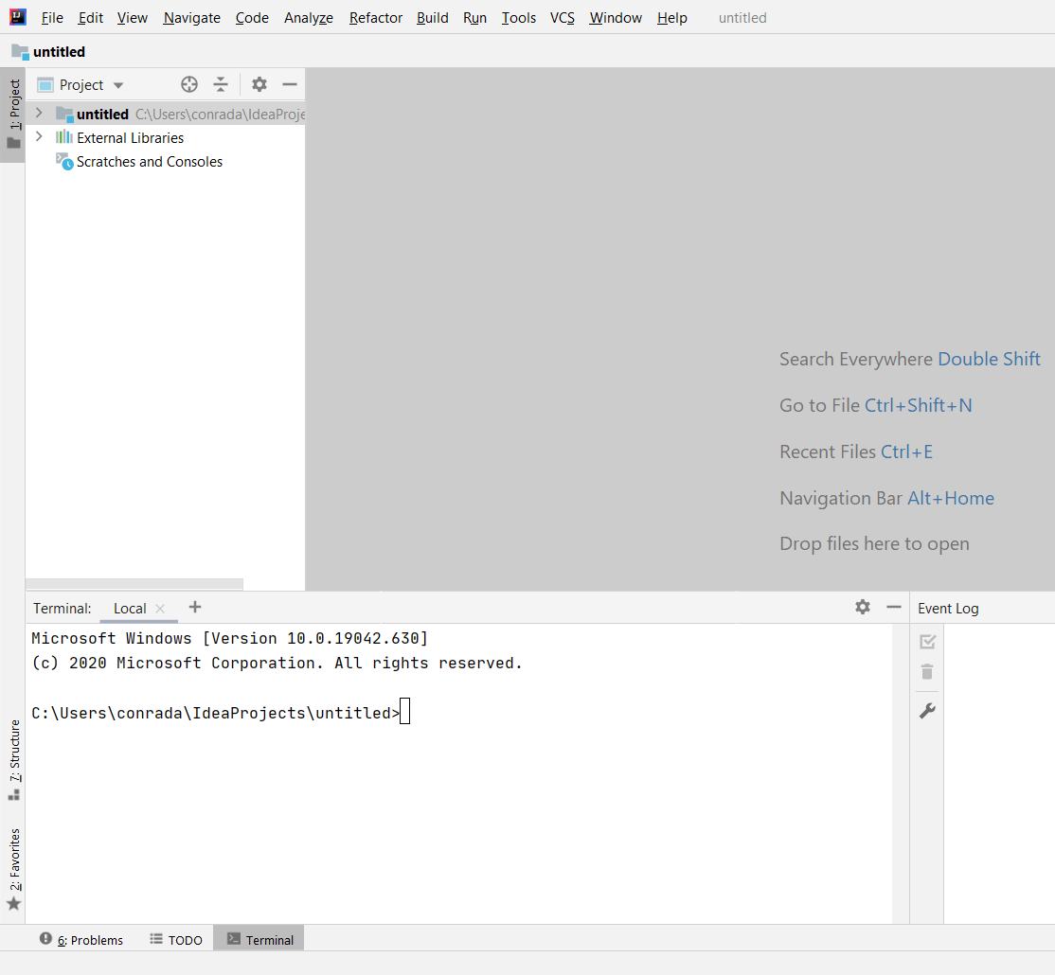The height and width of the screenshot is (975, 1055).
Task: Switch to the Problems tab
Action: pyautogui.click(x=82, y=940)
